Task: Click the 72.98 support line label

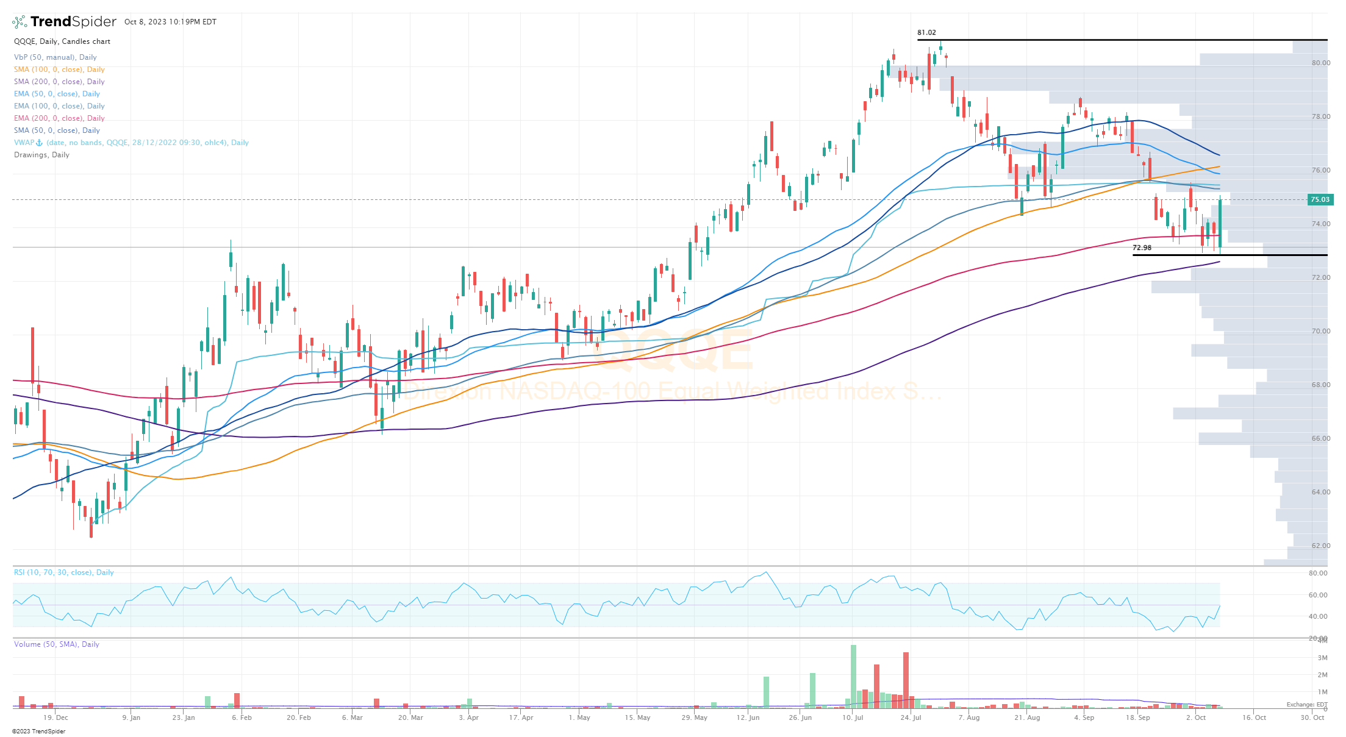Action: [x=1142, y=247]
